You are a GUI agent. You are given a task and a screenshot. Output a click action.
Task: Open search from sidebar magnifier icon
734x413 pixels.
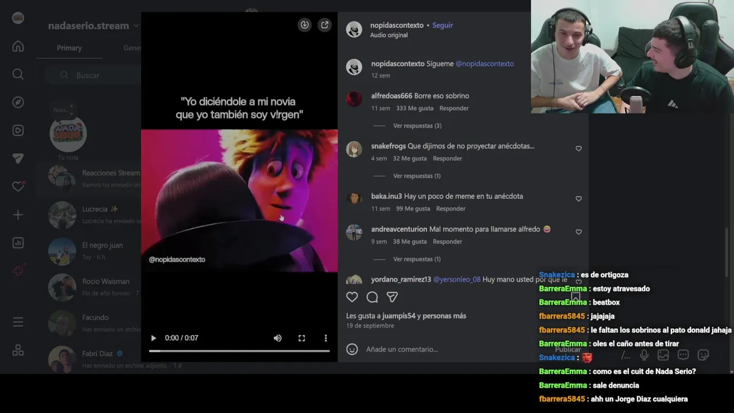point(18,75)
